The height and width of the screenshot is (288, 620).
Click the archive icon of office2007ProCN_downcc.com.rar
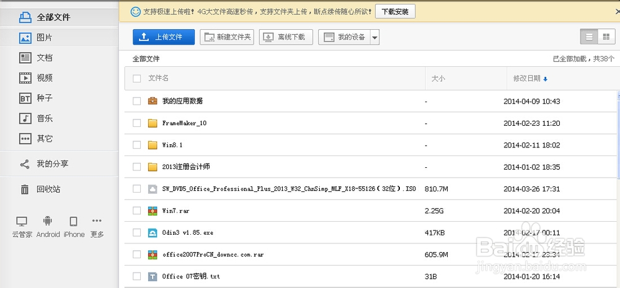[x=153, y=255]
